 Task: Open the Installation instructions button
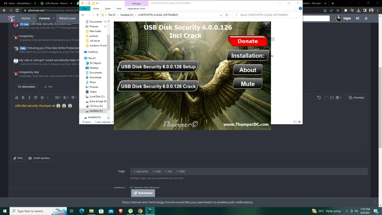pos(248,56)
